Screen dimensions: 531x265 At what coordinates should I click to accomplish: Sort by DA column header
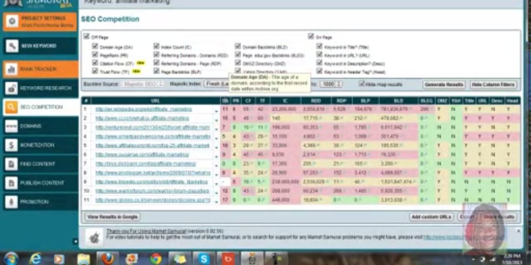click(225, 100)
